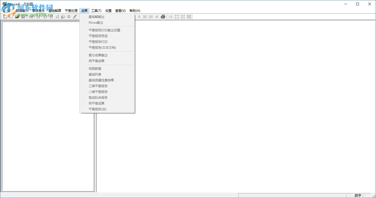Open 基线列表 from the 成果 menu
This screenshot has width=376, height=198.
click(107, 75)
